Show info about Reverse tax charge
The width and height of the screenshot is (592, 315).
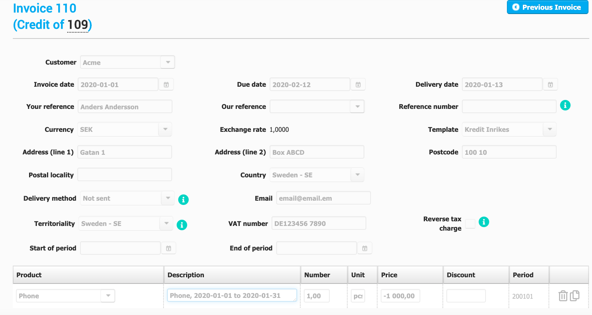click(484, 222)
